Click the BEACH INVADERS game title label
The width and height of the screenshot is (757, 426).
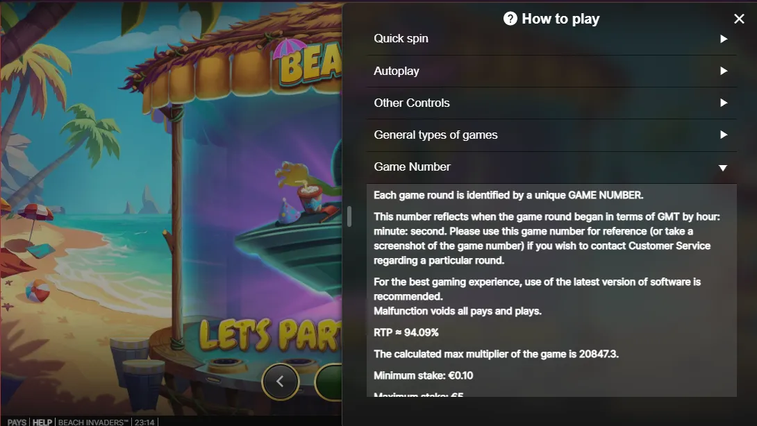[93, 422]
